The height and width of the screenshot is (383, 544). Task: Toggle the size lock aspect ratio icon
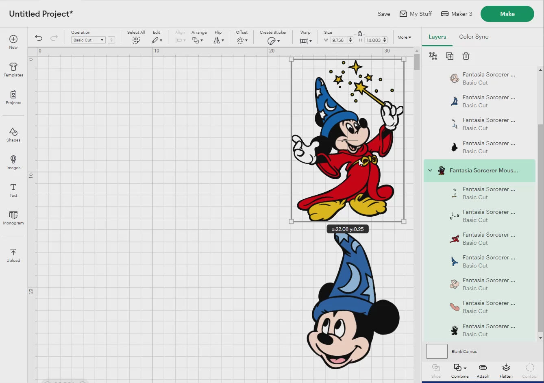click(x=359, y=33)
